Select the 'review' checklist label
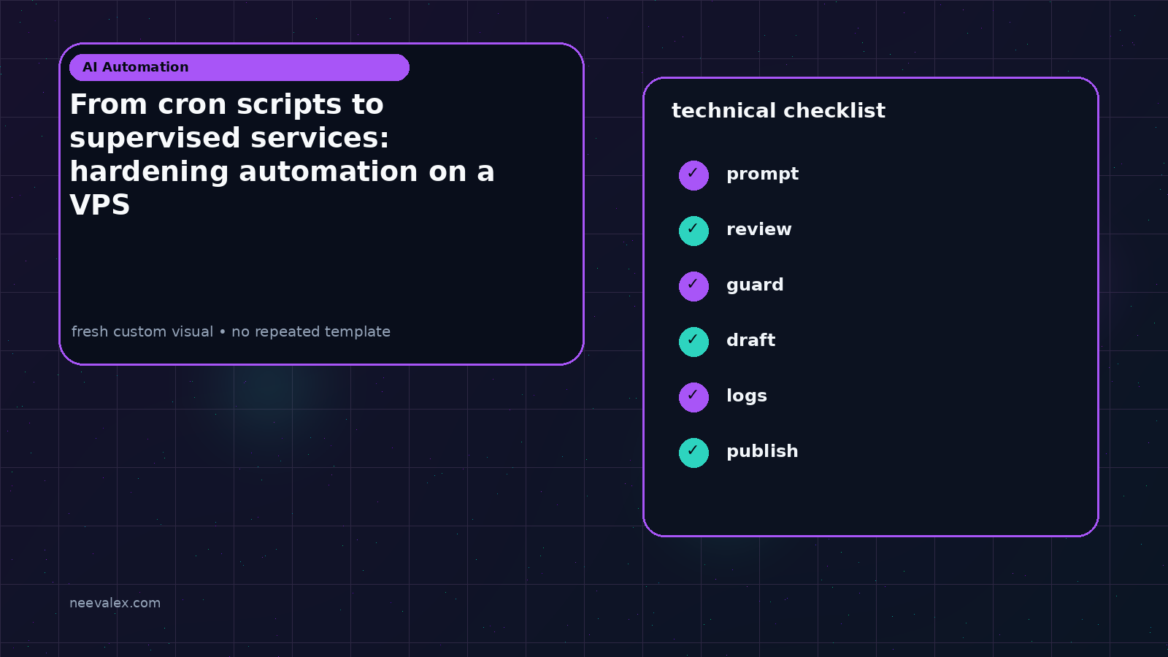Viewport: 1168px width, 657px height. (758, 229)
